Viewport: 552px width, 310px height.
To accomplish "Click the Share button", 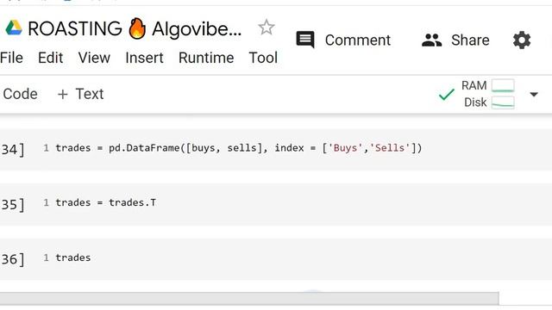I will (x=455, y=40).
